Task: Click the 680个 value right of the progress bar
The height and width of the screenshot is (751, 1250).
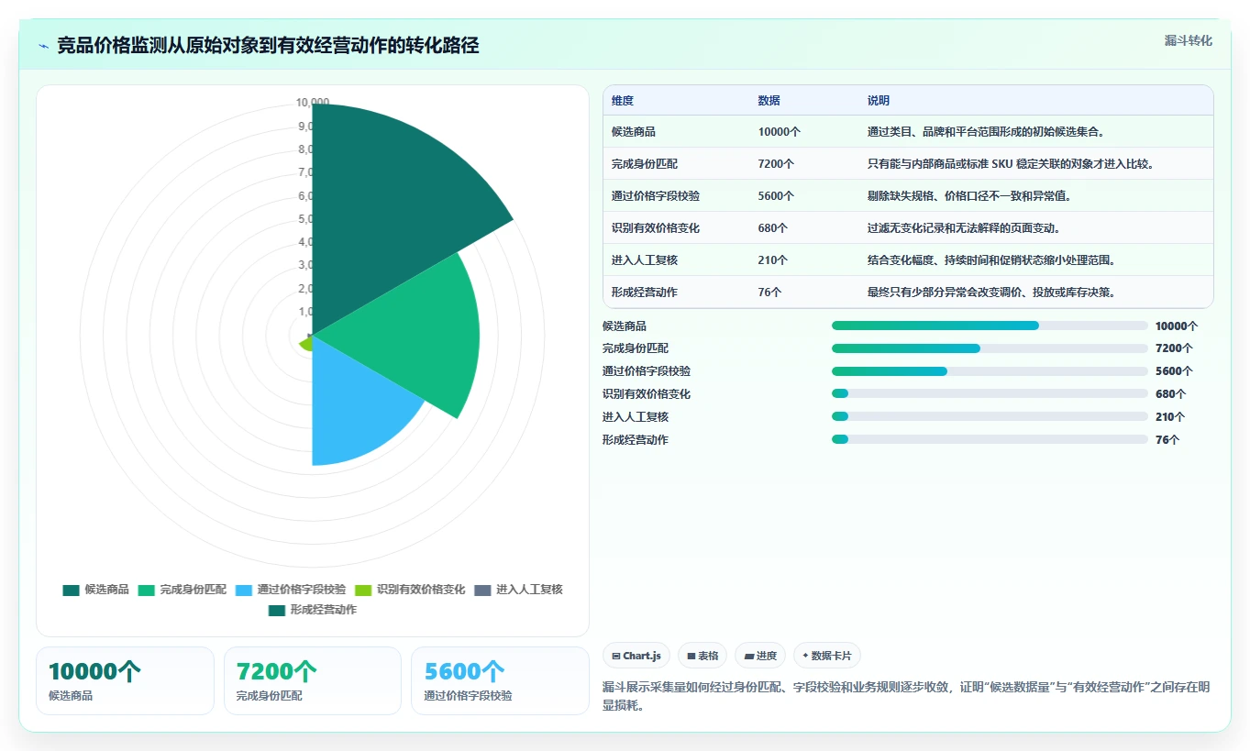Action: pyautogui.click(x=1170, y=394)
